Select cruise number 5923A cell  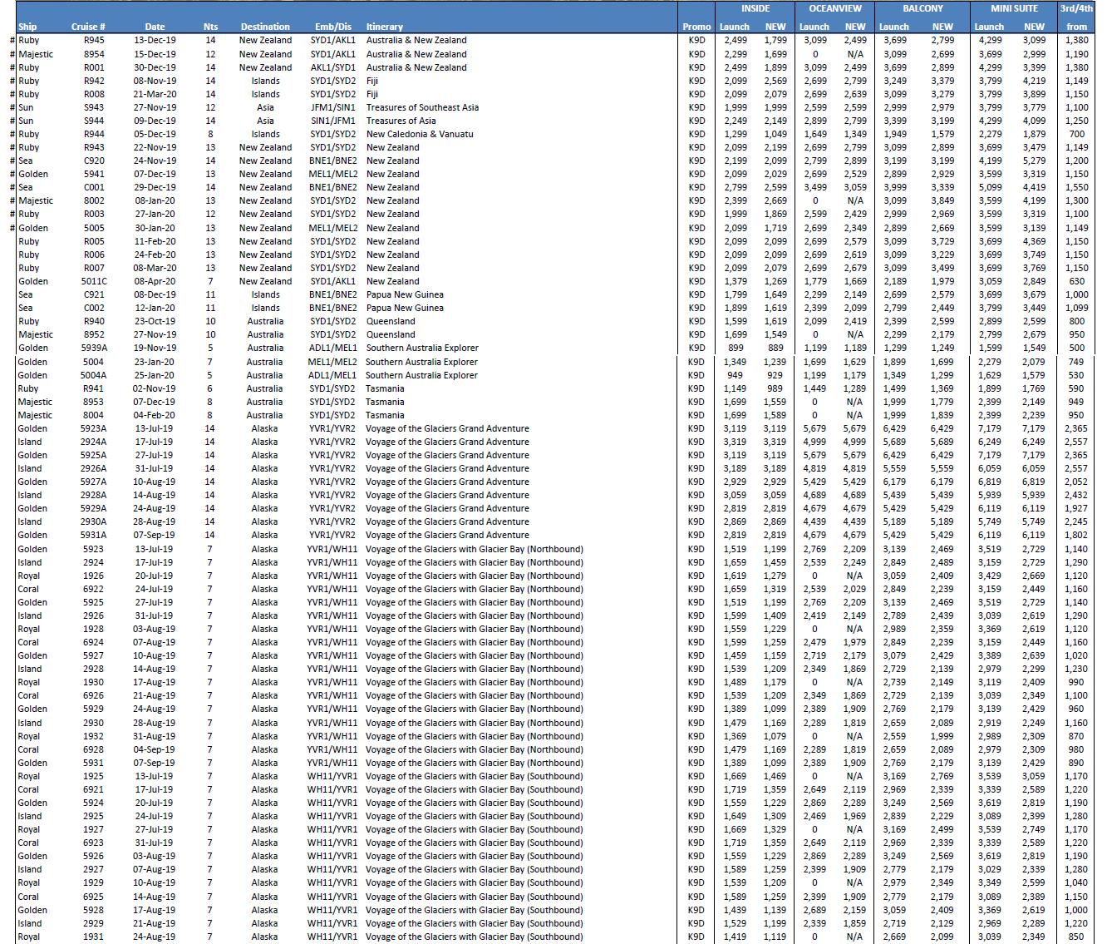(x=93, y=428)
